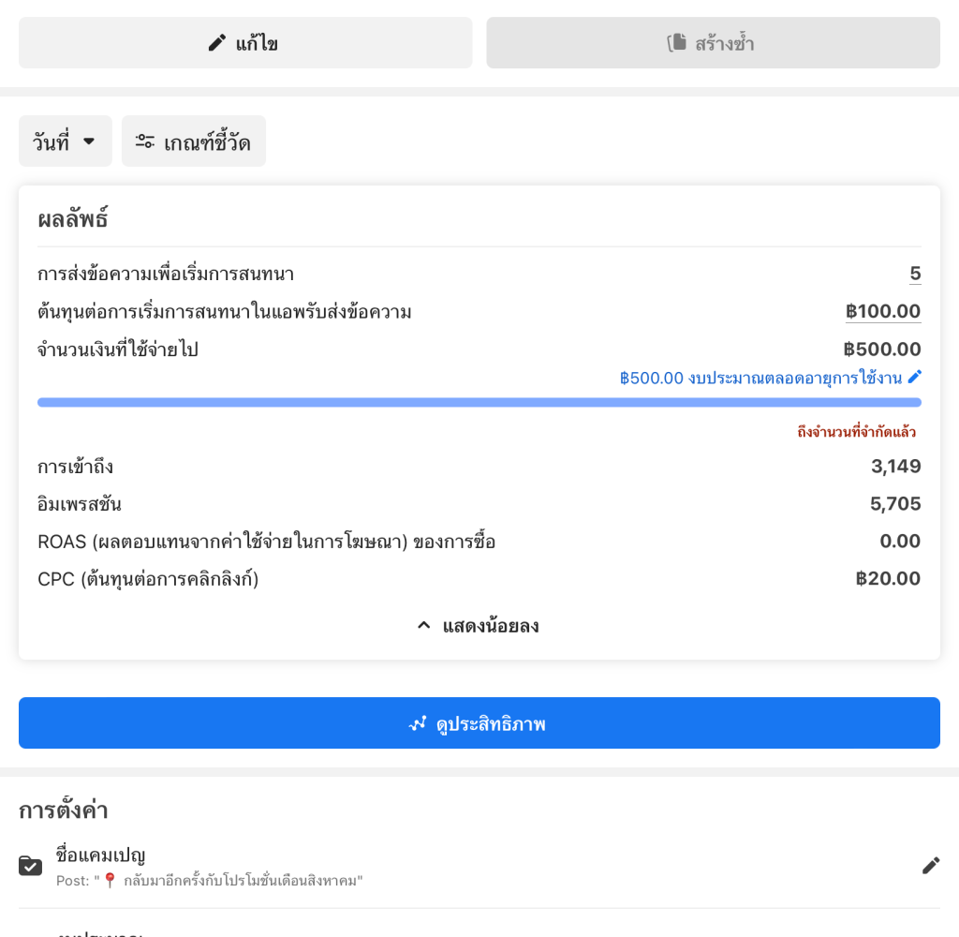
Task: Click the dropdown arrow next to วันที่
Action: [x=89, y=141]
